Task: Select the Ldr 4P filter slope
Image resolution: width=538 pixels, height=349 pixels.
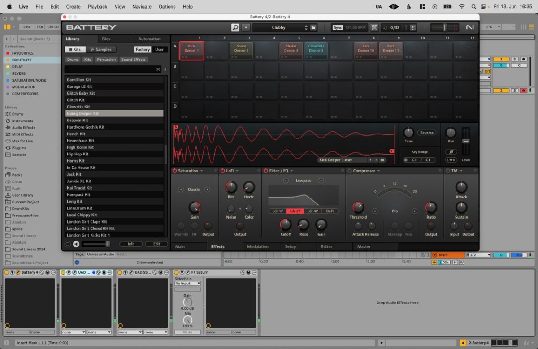Action: tap(312, 211)
